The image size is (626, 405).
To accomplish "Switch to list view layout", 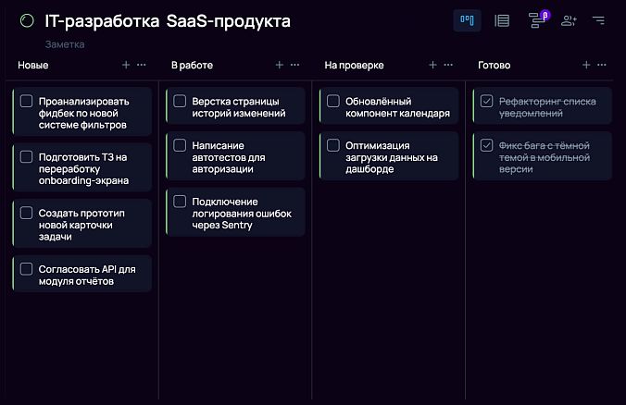I will [x=502, y=20].
